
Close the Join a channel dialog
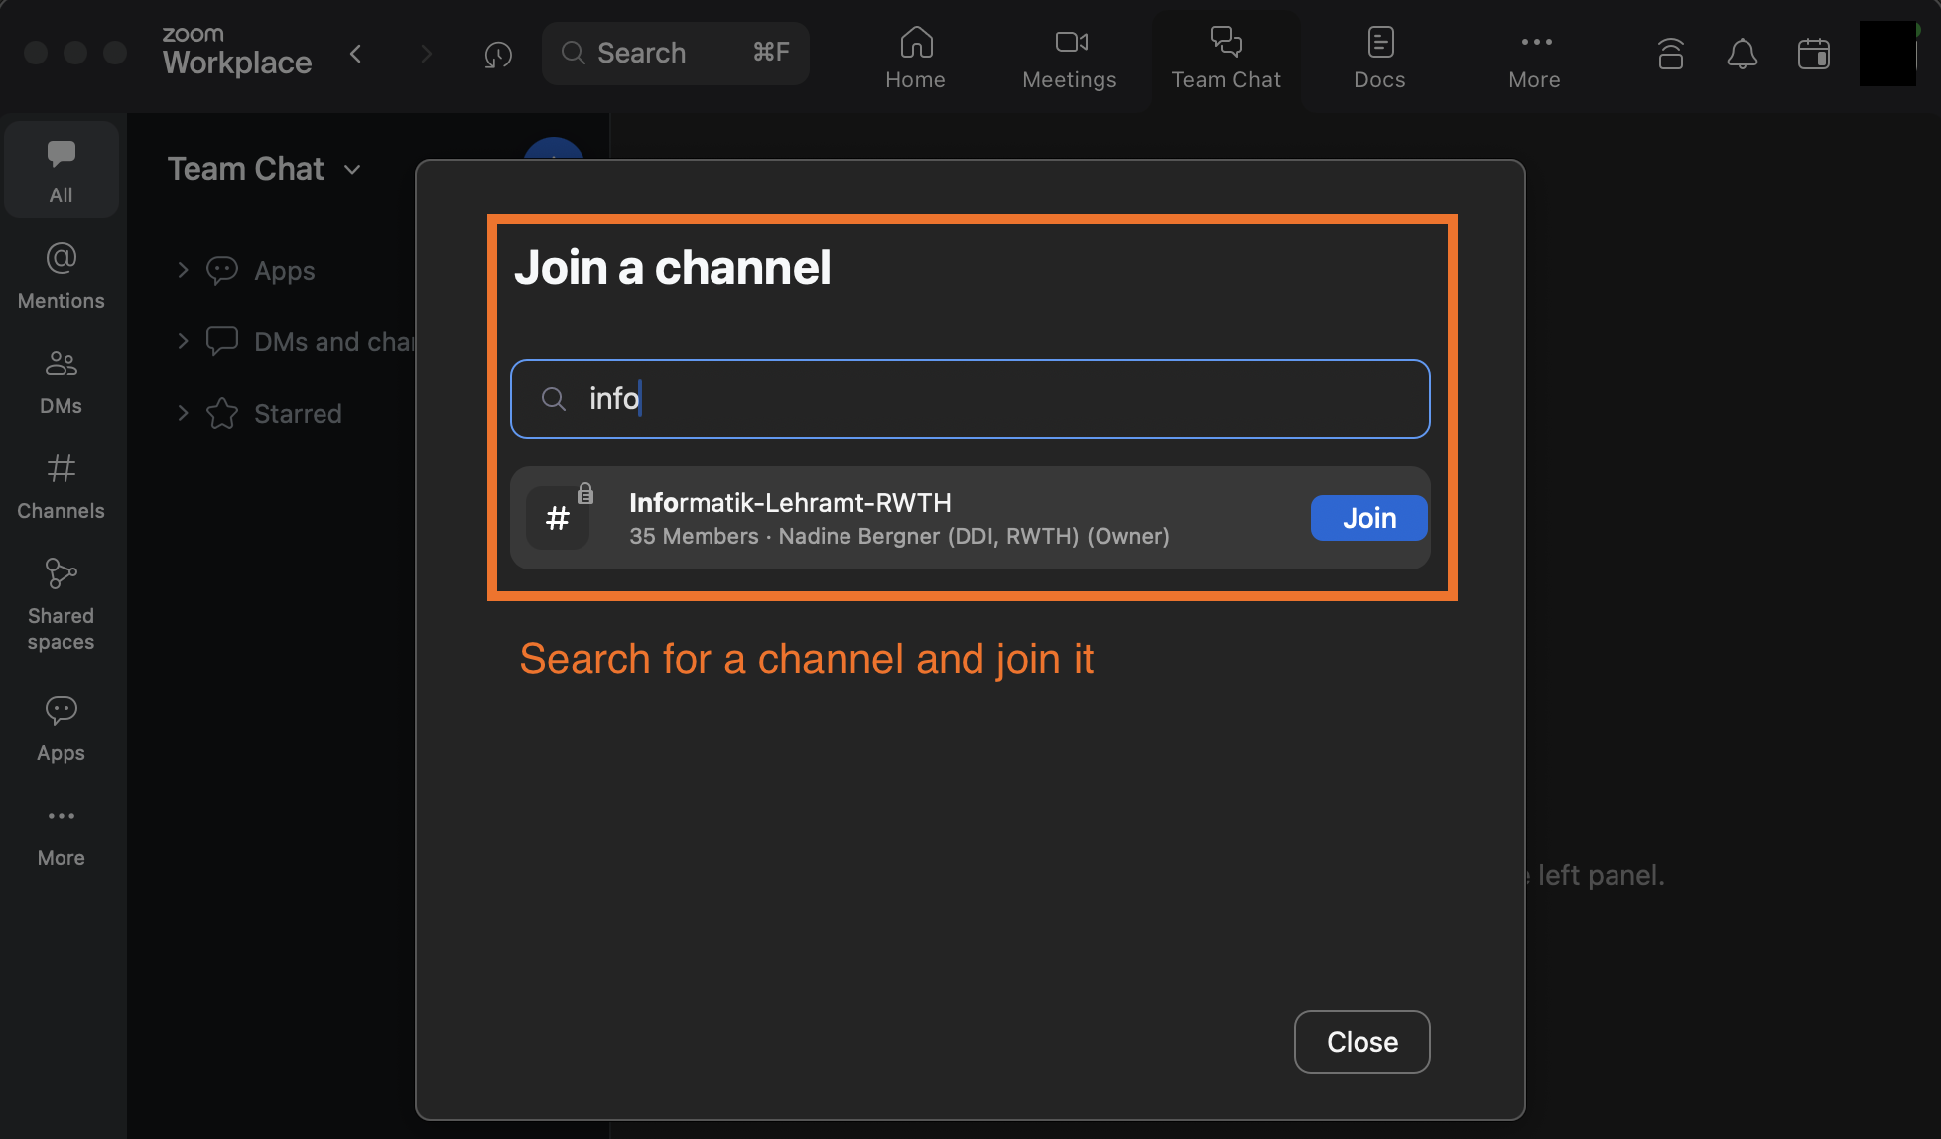click(1361, 1041)
